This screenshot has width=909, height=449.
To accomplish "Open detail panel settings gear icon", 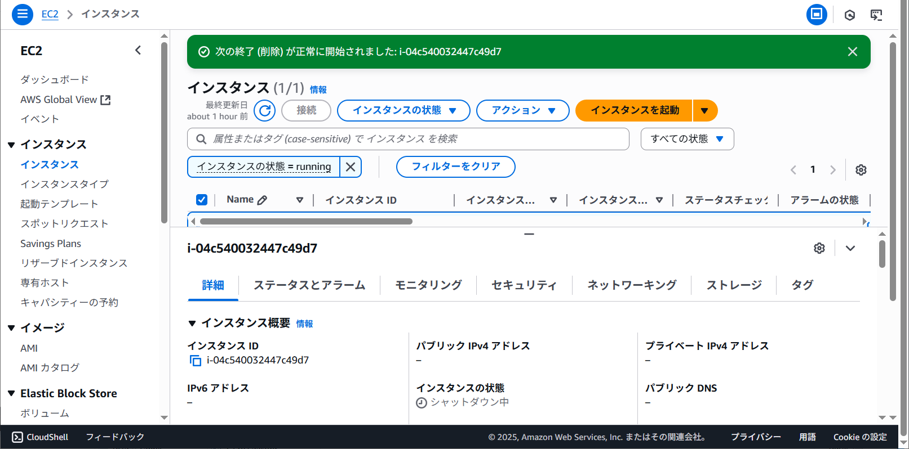I will [819, 248].
